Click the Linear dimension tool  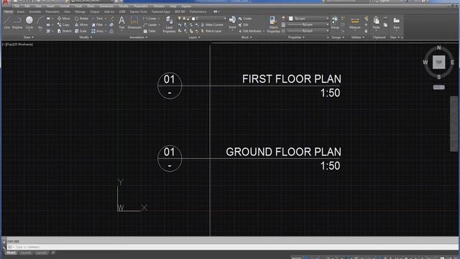(x=150, y=19)
